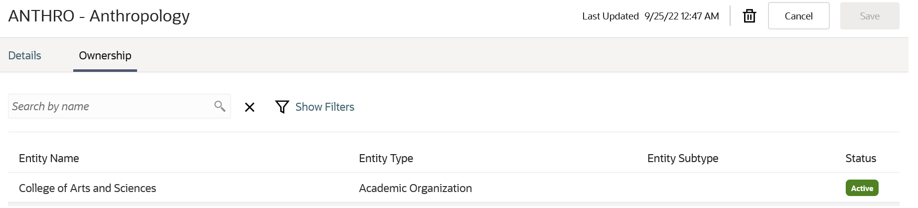Click the trash delete icon
The height and width of the screenshot is (208, 918).
[x=749, y=16]
